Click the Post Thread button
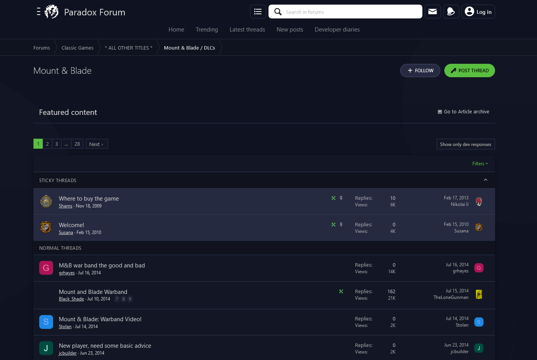 469,71
